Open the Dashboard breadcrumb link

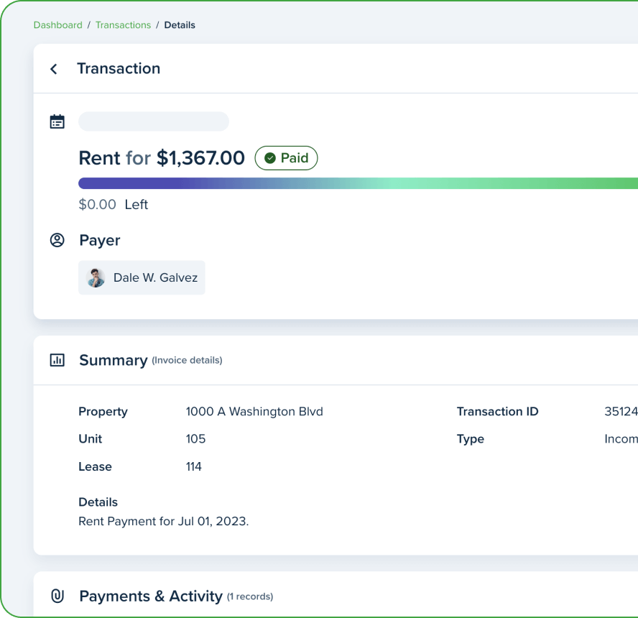click(x=57, y=24)
